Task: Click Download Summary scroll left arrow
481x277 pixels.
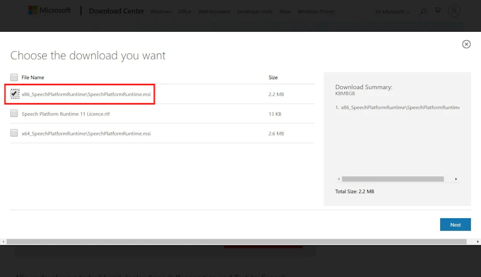Action: [x=339, y=179]
